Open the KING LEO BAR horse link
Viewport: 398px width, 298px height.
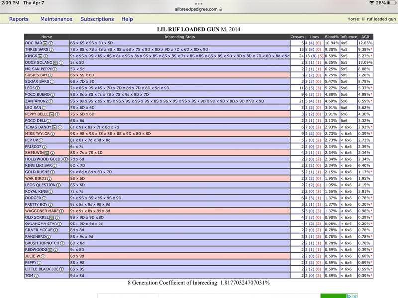pos(39,166)
